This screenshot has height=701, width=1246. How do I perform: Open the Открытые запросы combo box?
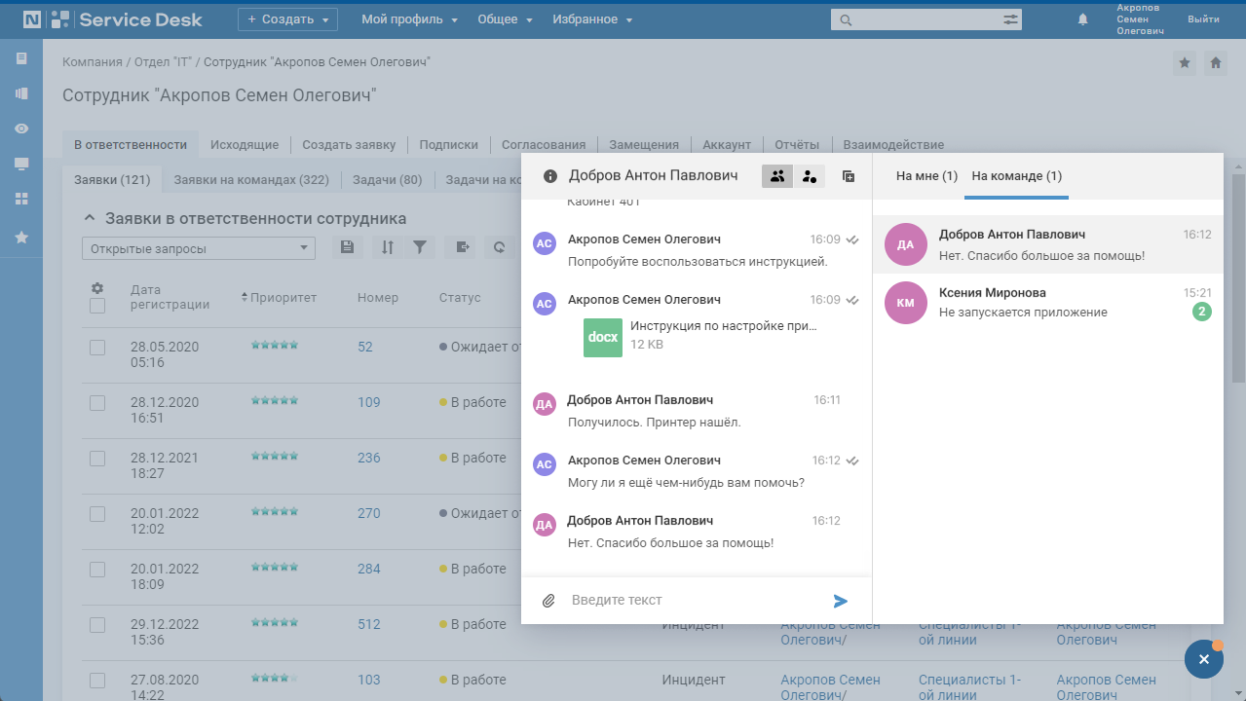(x=199, y=248)
